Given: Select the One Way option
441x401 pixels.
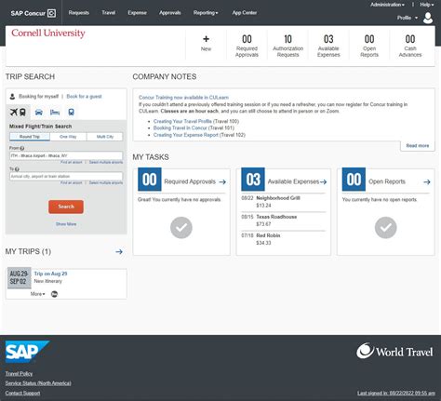Looking at the screenshot, I should click(68, 137).
